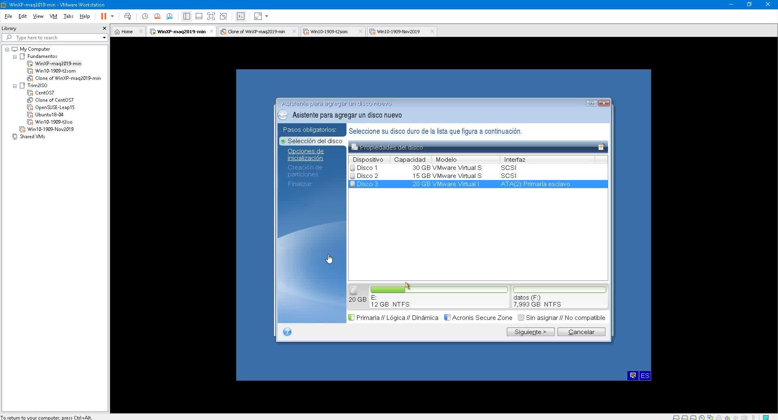Open the Tabs menu
The height and width of the screenshot is (420, 778).
click(68, 16)
